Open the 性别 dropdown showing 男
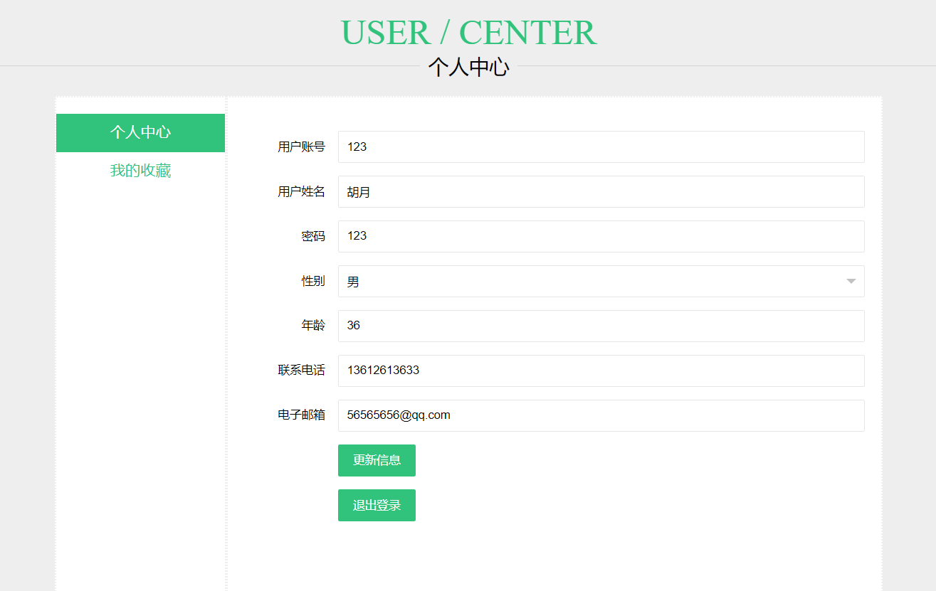This screenshot has width=936, height=591. [x=591, y=282]
